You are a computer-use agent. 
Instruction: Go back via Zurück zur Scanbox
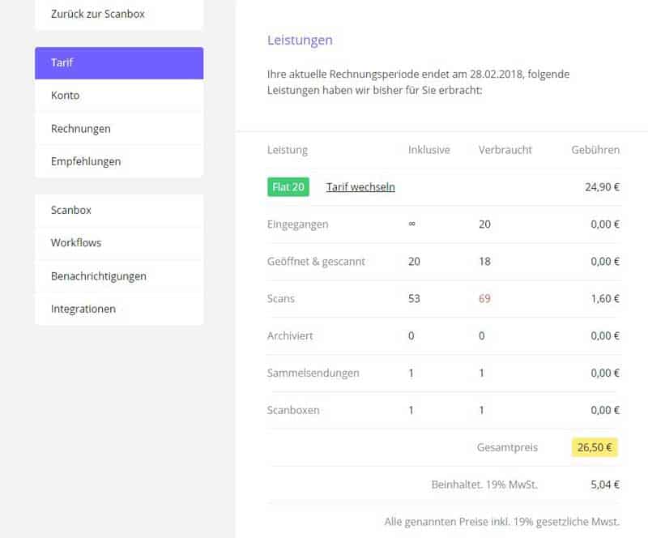point(98,14)
